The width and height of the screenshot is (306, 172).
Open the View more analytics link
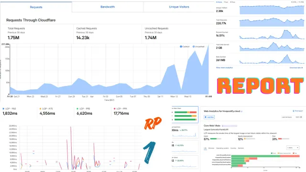pos(224,68)
